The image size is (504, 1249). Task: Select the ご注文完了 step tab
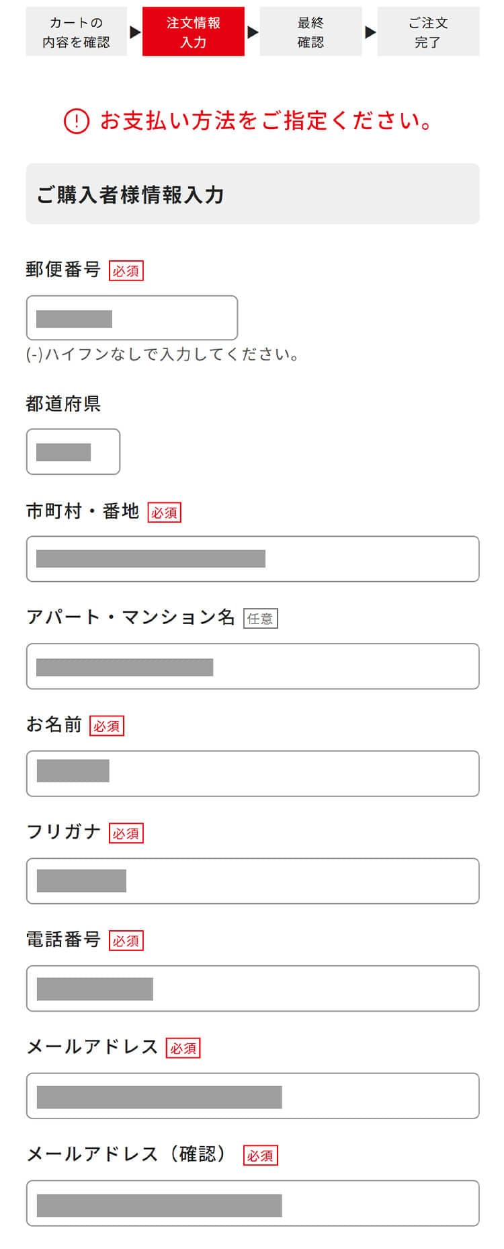(x=428, y=32)
